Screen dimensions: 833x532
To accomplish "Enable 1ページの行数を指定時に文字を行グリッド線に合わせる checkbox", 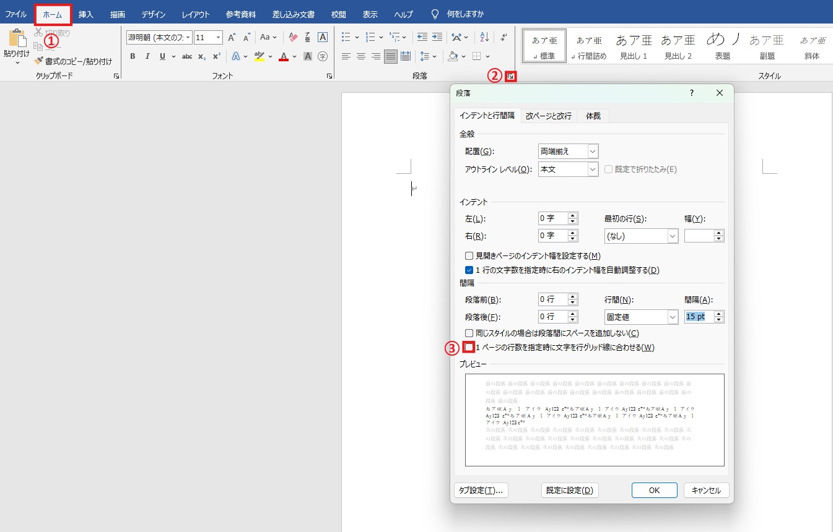I will (469, 347).
